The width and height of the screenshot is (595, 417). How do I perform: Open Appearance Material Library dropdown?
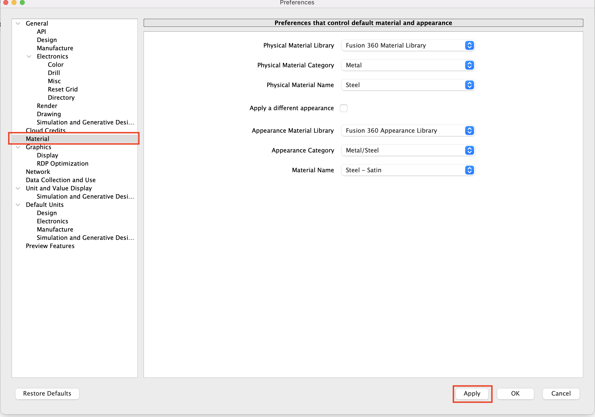tap(408, 130)
